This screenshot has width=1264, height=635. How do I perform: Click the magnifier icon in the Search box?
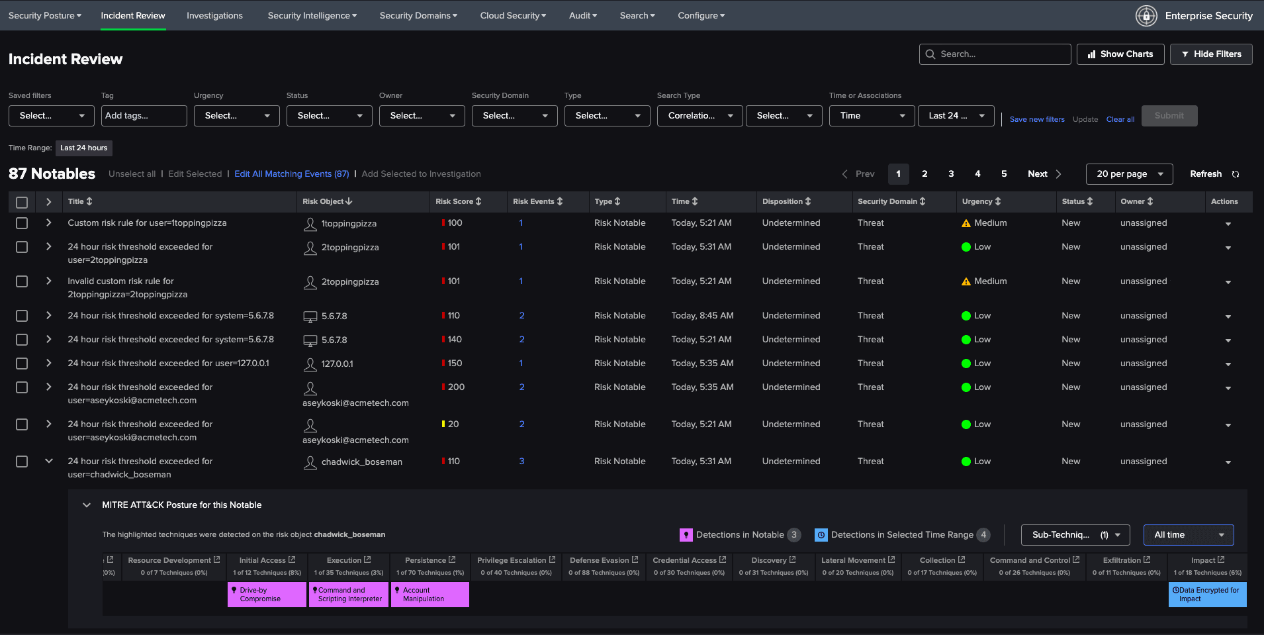coord(930,54)
